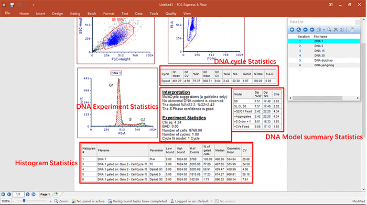Remove file using the X icon in Data List
The image size is (367, 205).
point(336,30)
